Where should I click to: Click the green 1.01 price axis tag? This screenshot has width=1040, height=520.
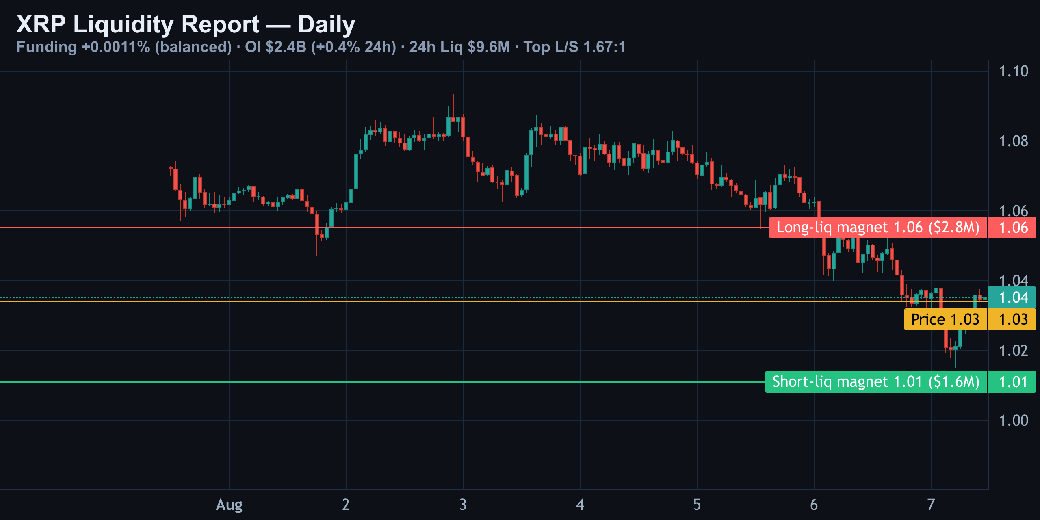(1012, 382)
